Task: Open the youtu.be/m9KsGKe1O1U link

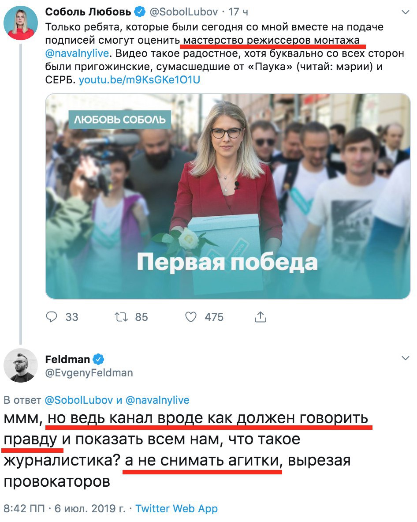Action: 139,80
